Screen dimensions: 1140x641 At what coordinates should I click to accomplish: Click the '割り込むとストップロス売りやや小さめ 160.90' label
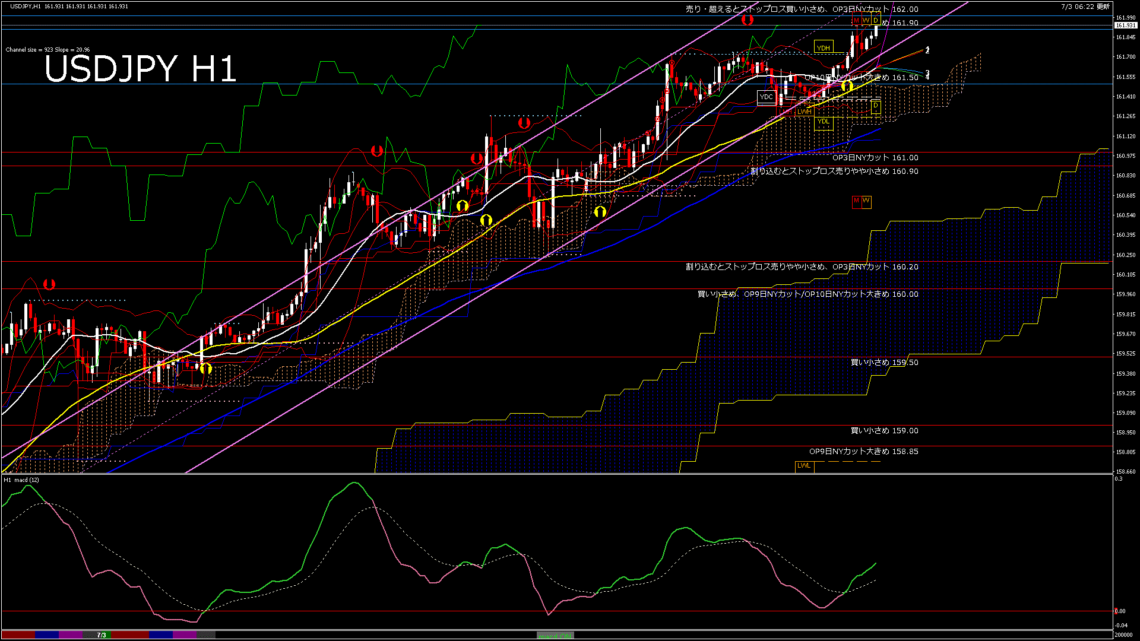point(834,171)
